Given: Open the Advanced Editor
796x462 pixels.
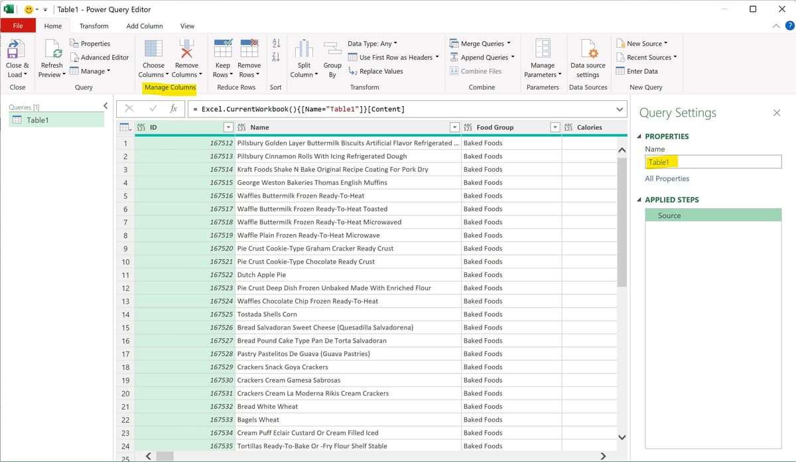Looking at the screenshot, I should [x=100, y=57].
